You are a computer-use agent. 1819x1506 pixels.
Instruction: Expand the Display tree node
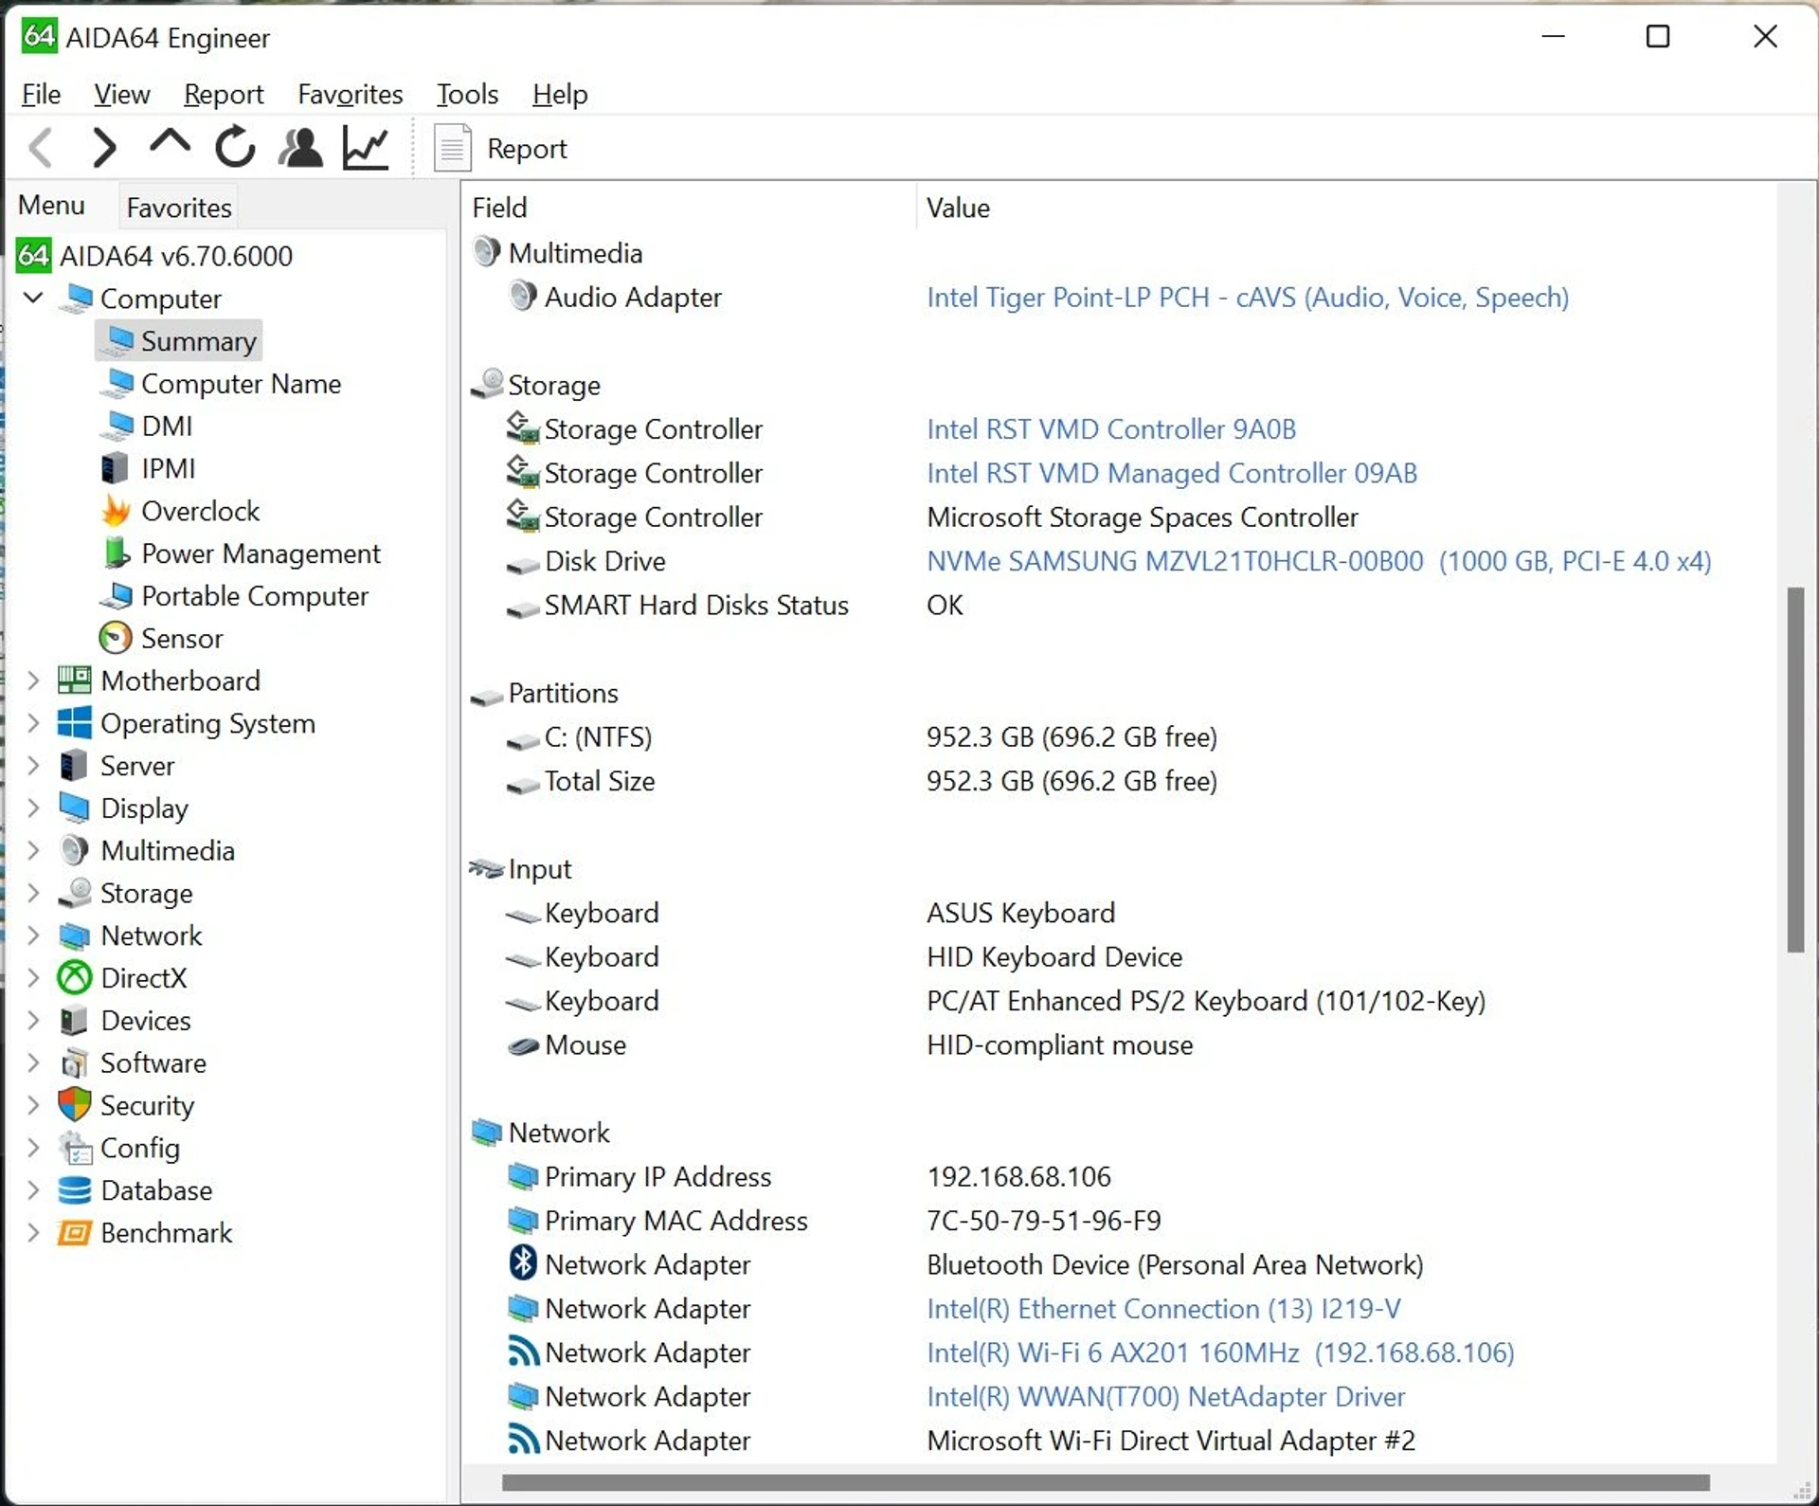tap(33, 807)
